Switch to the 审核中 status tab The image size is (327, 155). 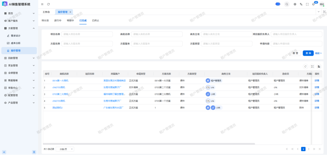pos(70,21)
